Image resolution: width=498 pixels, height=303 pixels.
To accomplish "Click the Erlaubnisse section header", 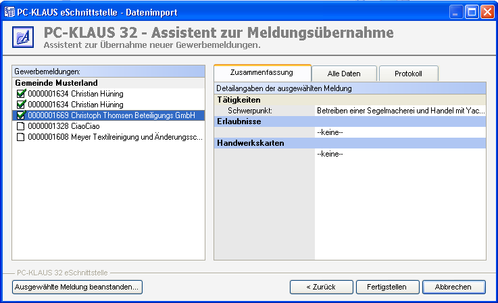I will [239, 121].
